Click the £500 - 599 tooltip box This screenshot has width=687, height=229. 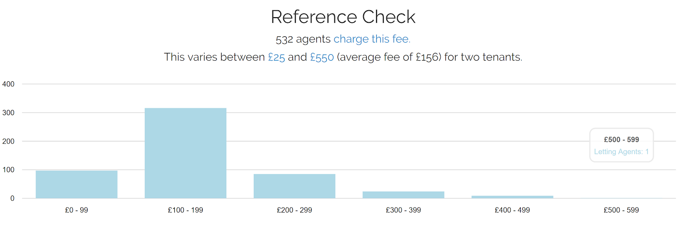tap(622, 145)
